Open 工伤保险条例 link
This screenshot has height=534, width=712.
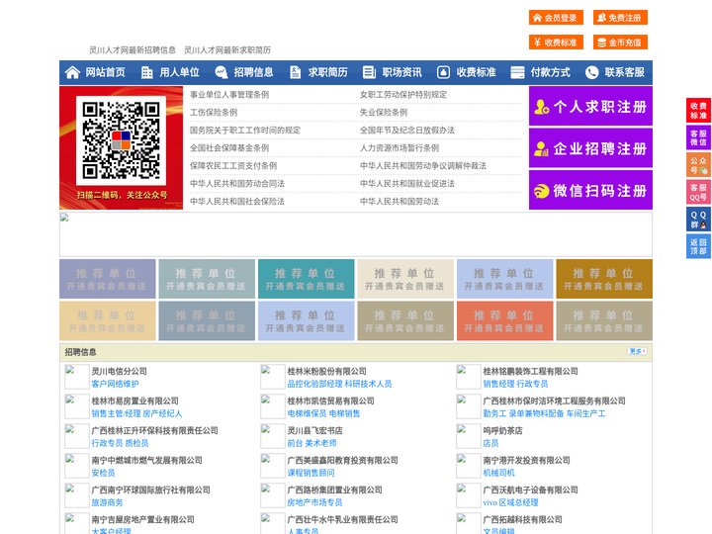click(214, 112)
